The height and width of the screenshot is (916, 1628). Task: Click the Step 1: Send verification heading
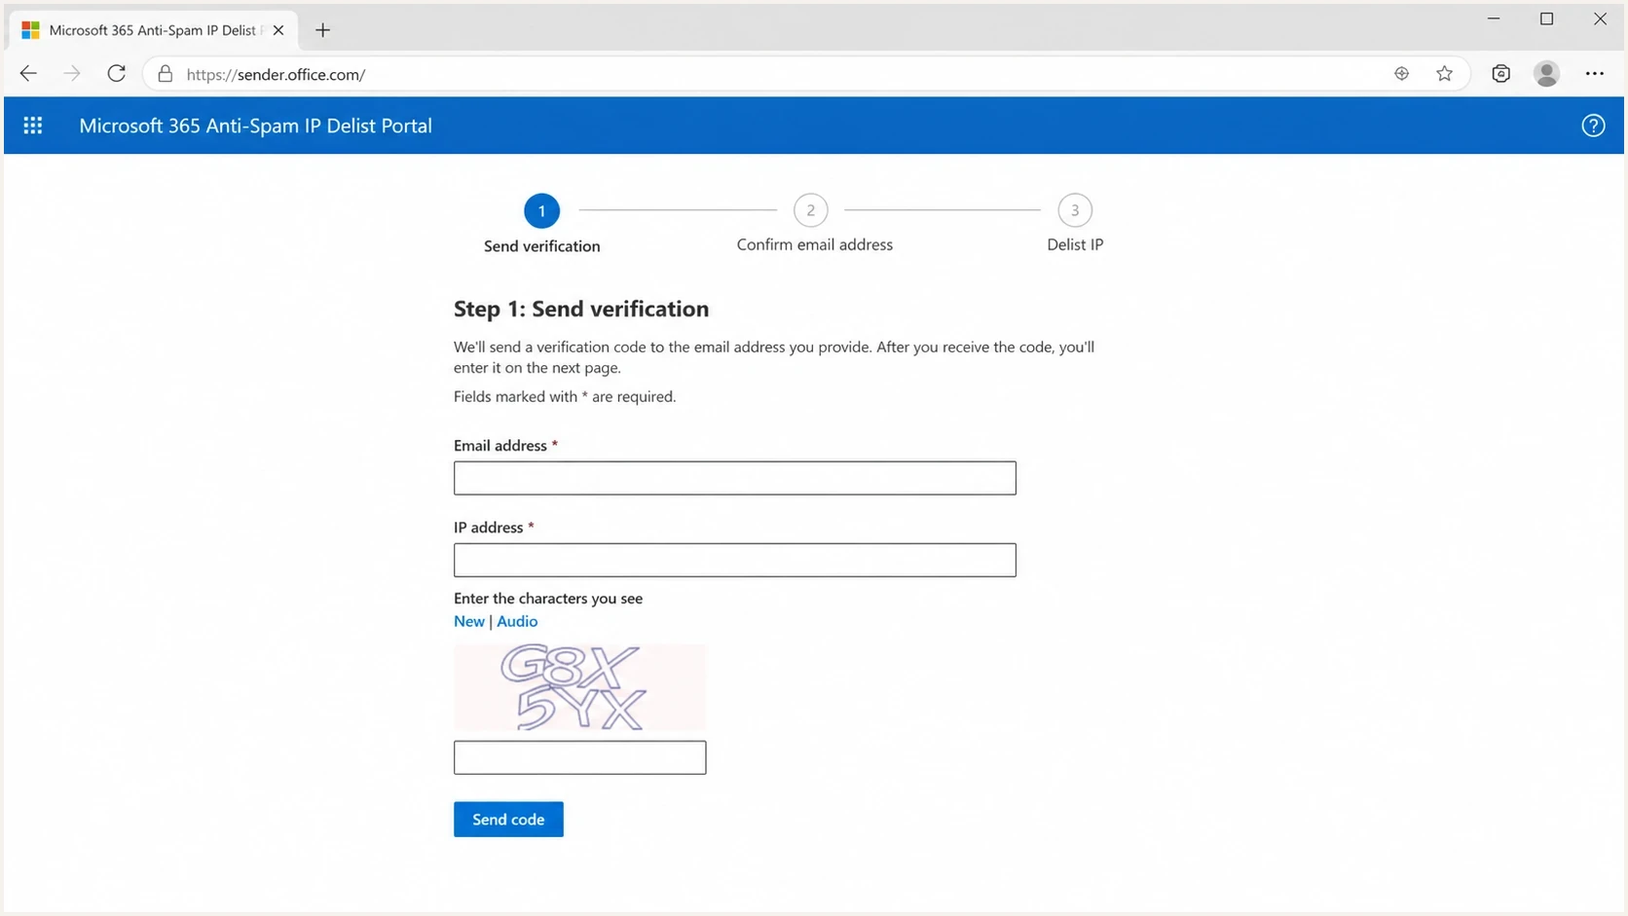581,309
